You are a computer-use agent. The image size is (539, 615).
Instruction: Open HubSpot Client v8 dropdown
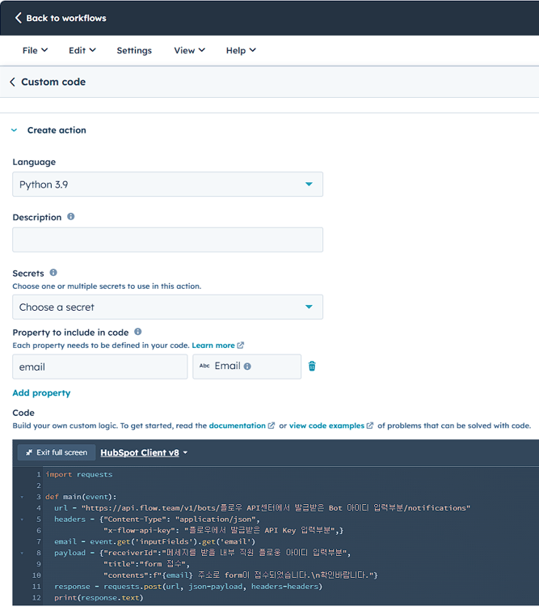click(x=144, y=452)
